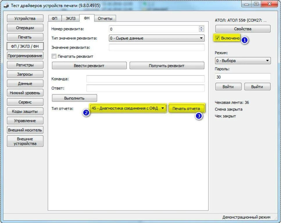Click the Значение реквизита input field
281x223 pixels.
pos(157,47)
